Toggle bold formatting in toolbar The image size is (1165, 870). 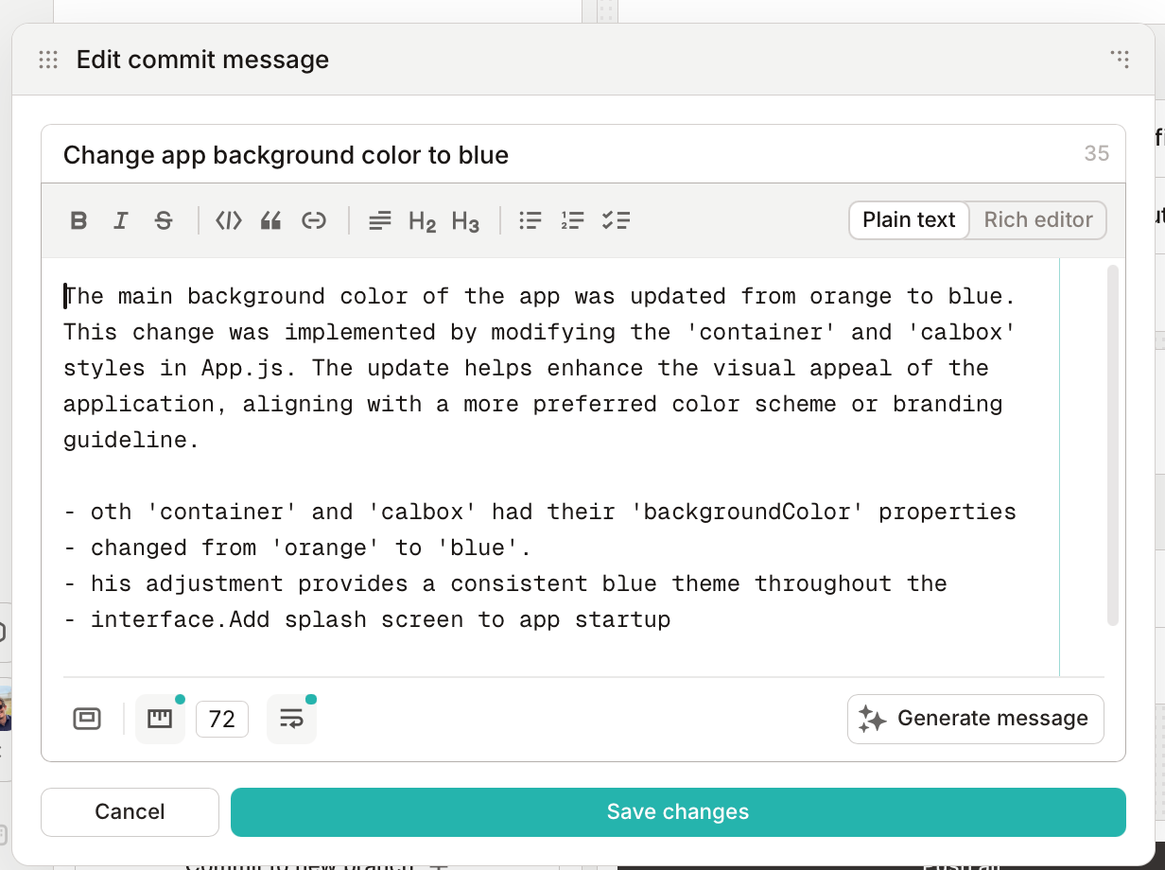point(79,220)
